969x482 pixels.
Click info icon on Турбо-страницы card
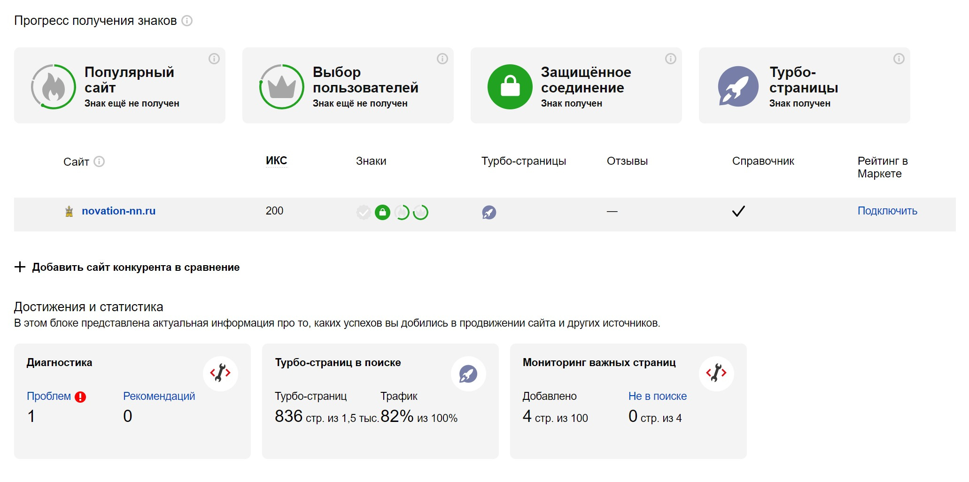[899, 59]
